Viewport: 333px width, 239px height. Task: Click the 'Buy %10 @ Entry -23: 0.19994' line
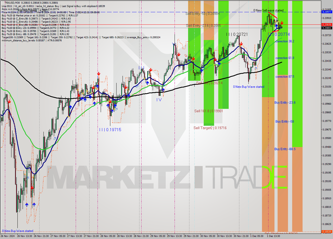click(35, 28)
